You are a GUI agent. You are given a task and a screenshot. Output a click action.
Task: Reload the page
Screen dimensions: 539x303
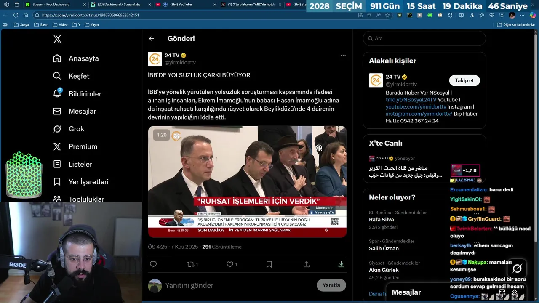tap(16, 15)
